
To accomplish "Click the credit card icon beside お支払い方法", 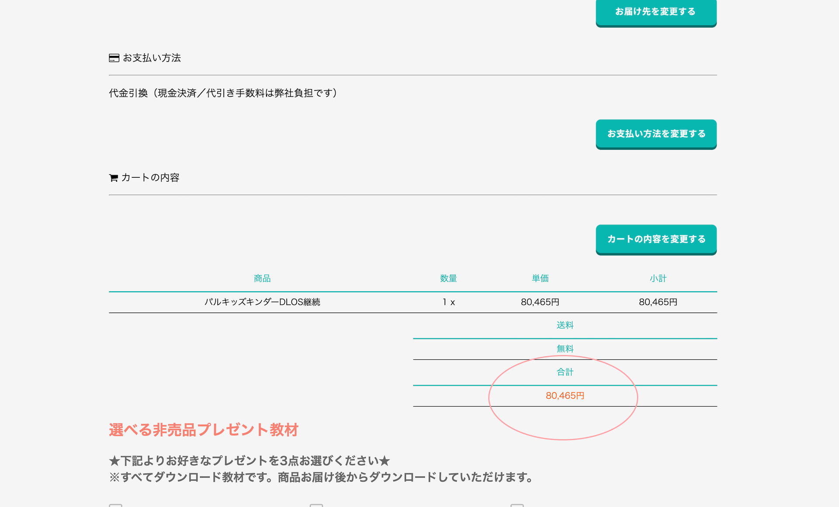I will tap(114, 58).
